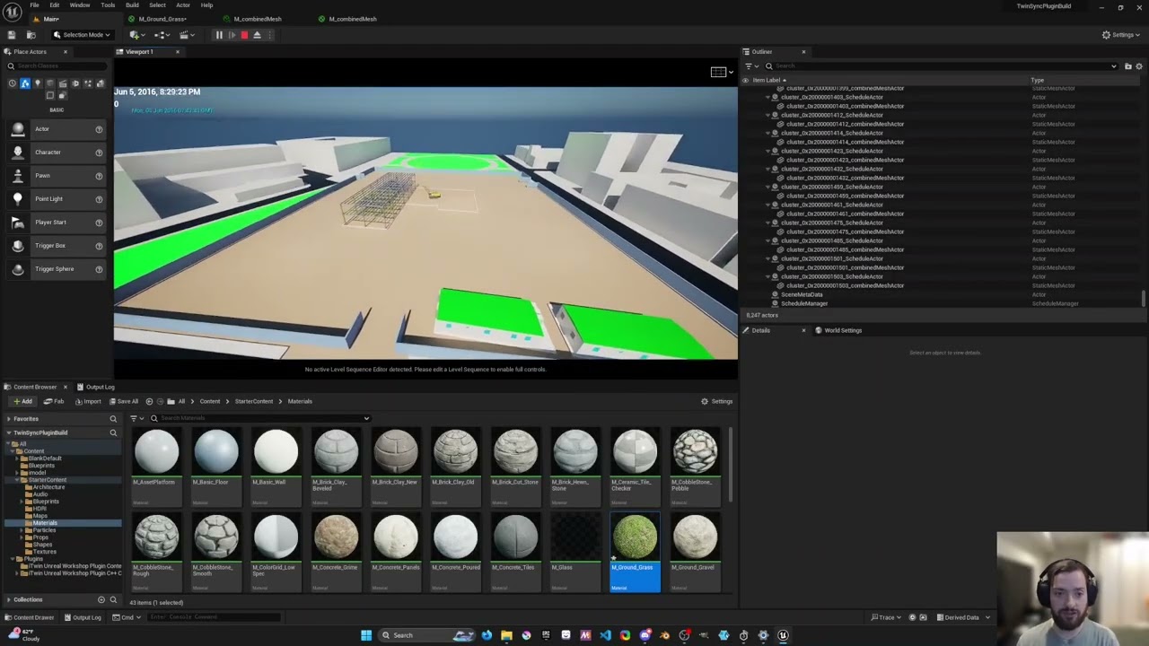
Task: Add a new collection with plus icon
Action: (x=101, y=599)
